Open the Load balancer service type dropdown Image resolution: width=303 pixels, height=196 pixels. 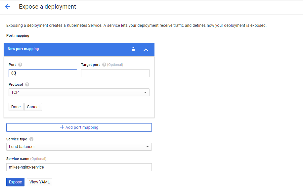click(x=79, y=147)
